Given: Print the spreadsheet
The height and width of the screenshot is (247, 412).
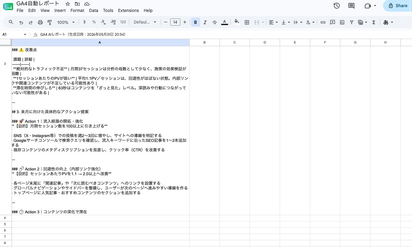Looking at the screenshot, I should [40, 22].
